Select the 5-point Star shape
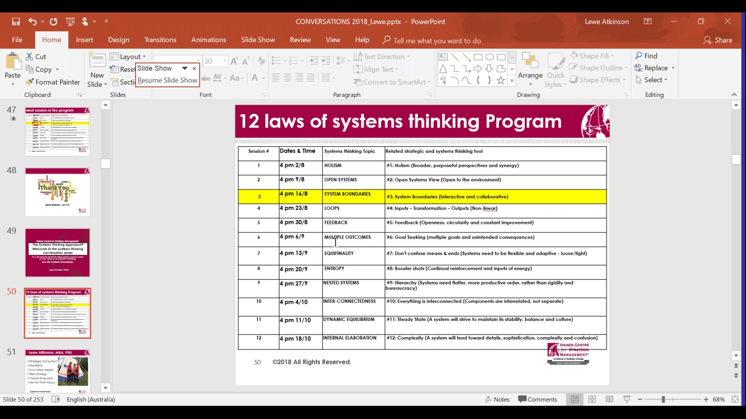This screenshot has height=419, width=746. pos(501,80)
